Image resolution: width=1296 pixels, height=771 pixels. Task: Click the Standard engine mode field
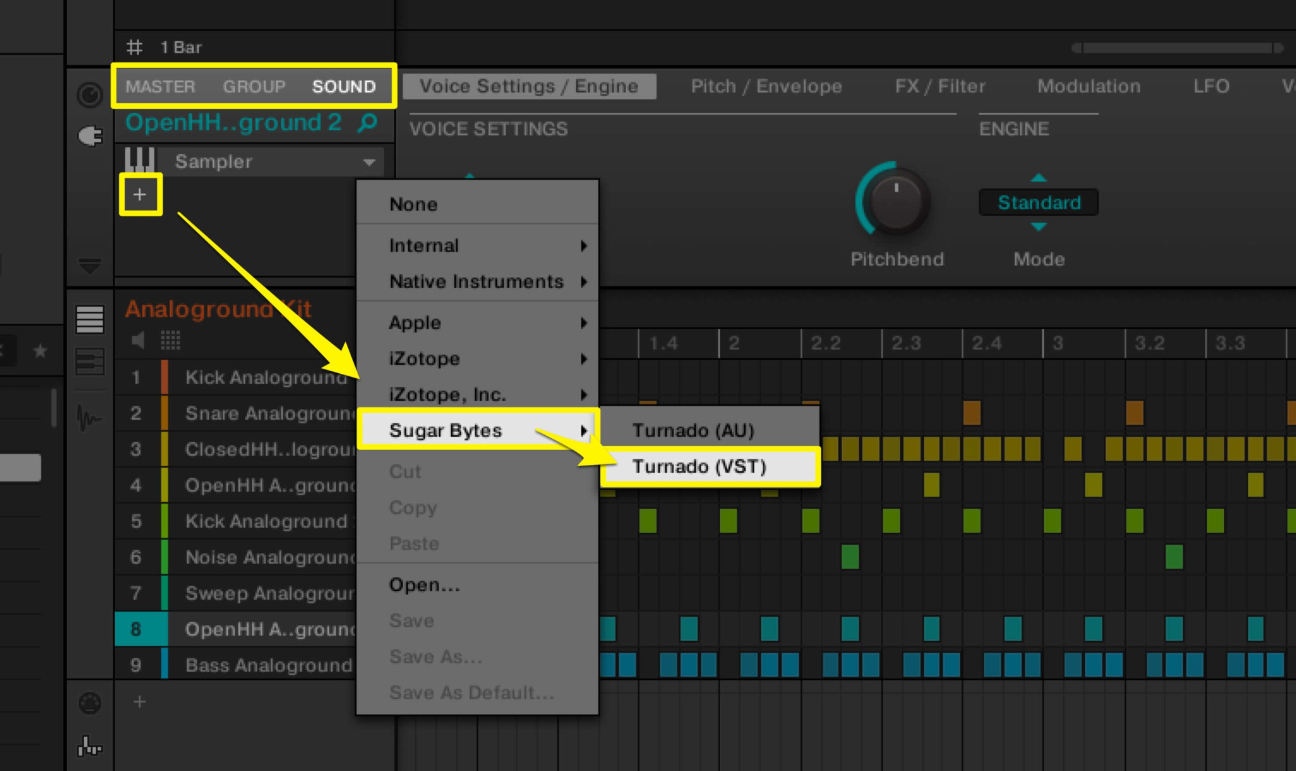coord(1038,202)
